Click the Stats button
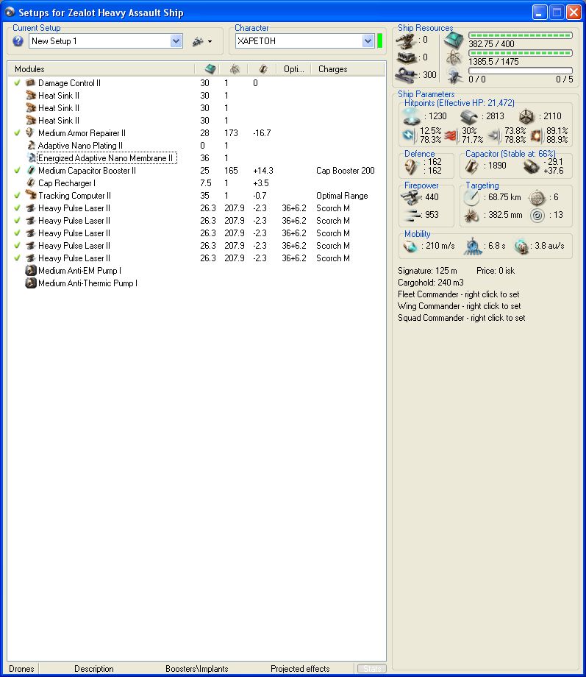This screenshot has width=586, height=677. 371,668
